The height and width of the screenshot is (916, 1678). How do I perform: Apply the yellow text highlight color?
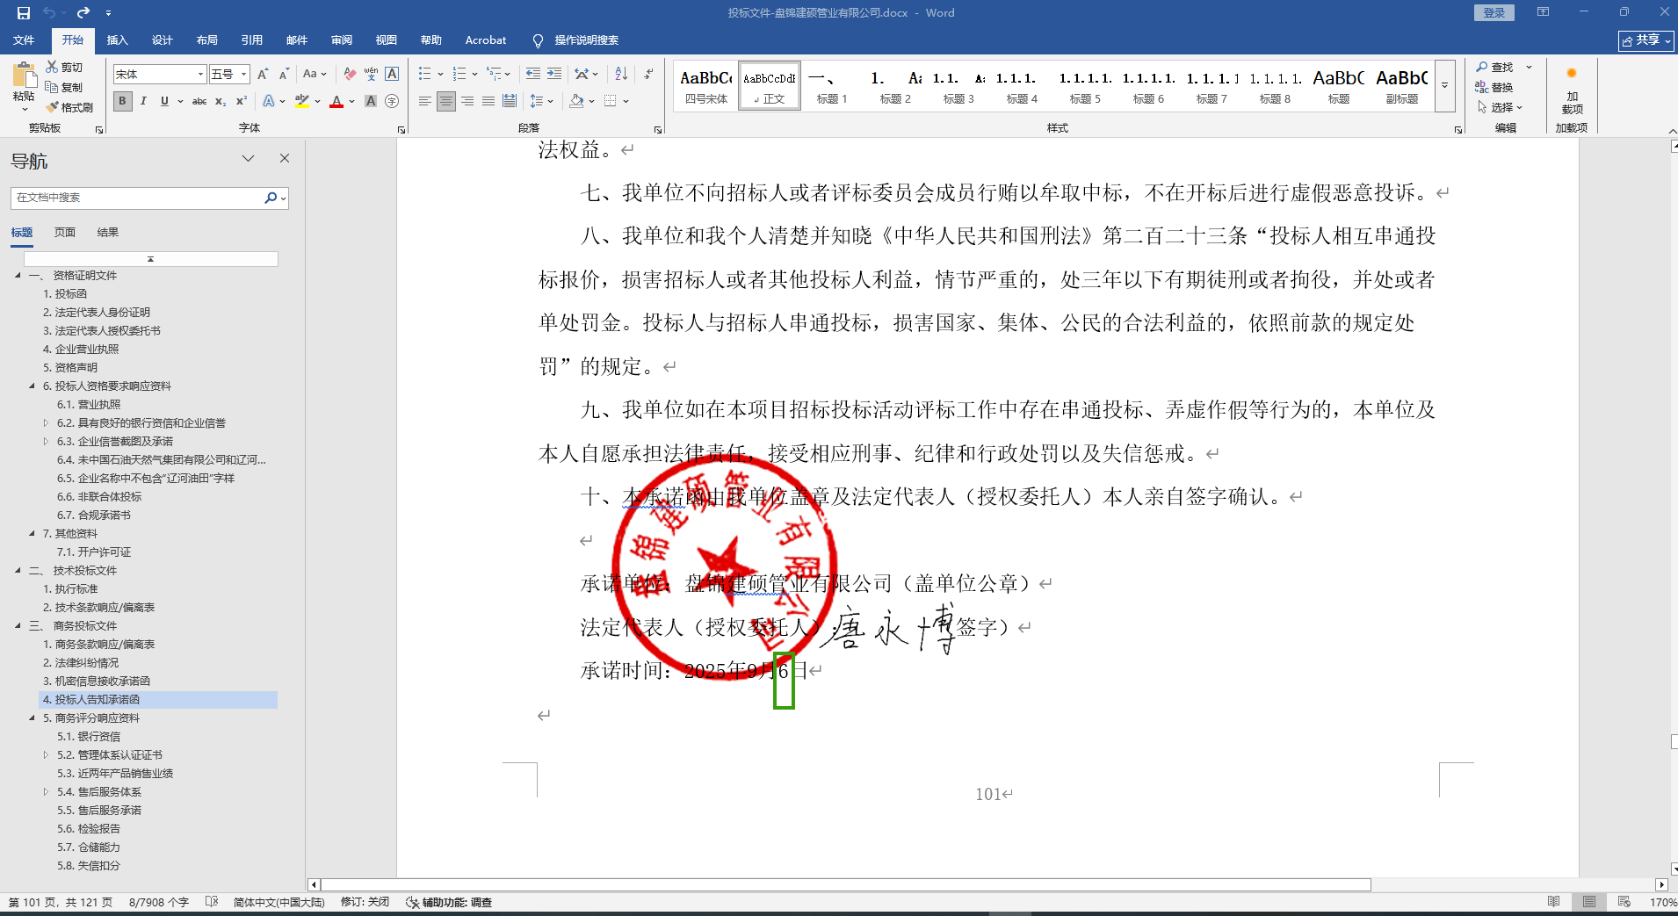point(302,101)
